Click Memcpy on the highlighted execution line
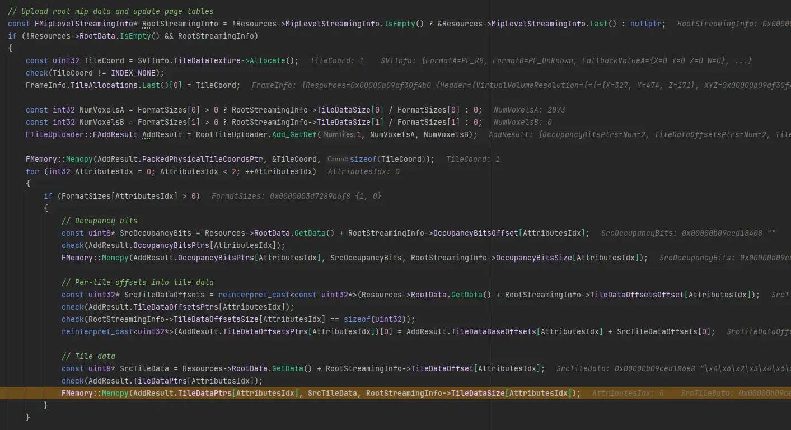This screenshot has width=791, height=430. pos(115,393)
